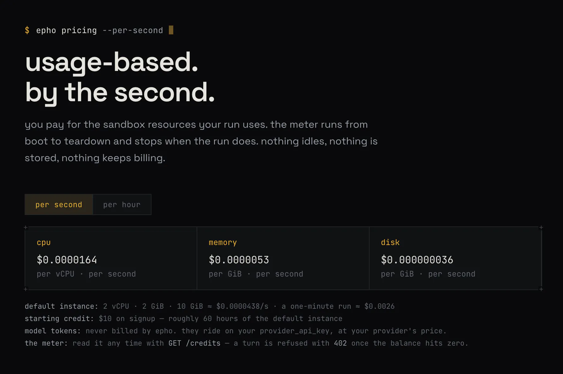
Task: Click the cpu price $0.0000164
Action: (x=67, y=260)
